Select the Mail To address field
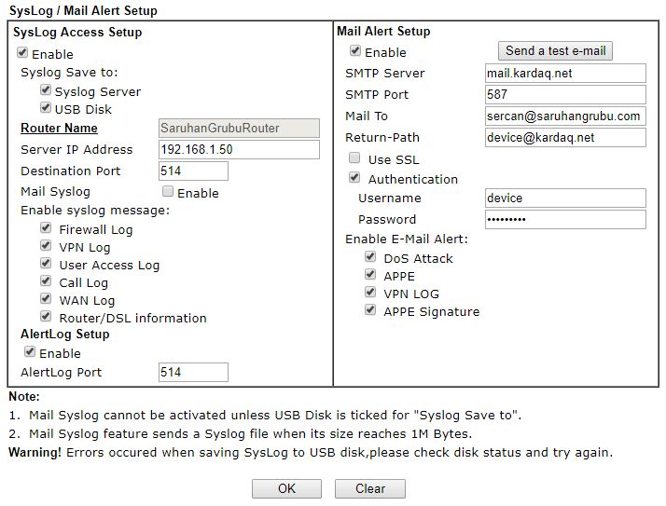This screenshot has height=506, width=666. [565, 116]
